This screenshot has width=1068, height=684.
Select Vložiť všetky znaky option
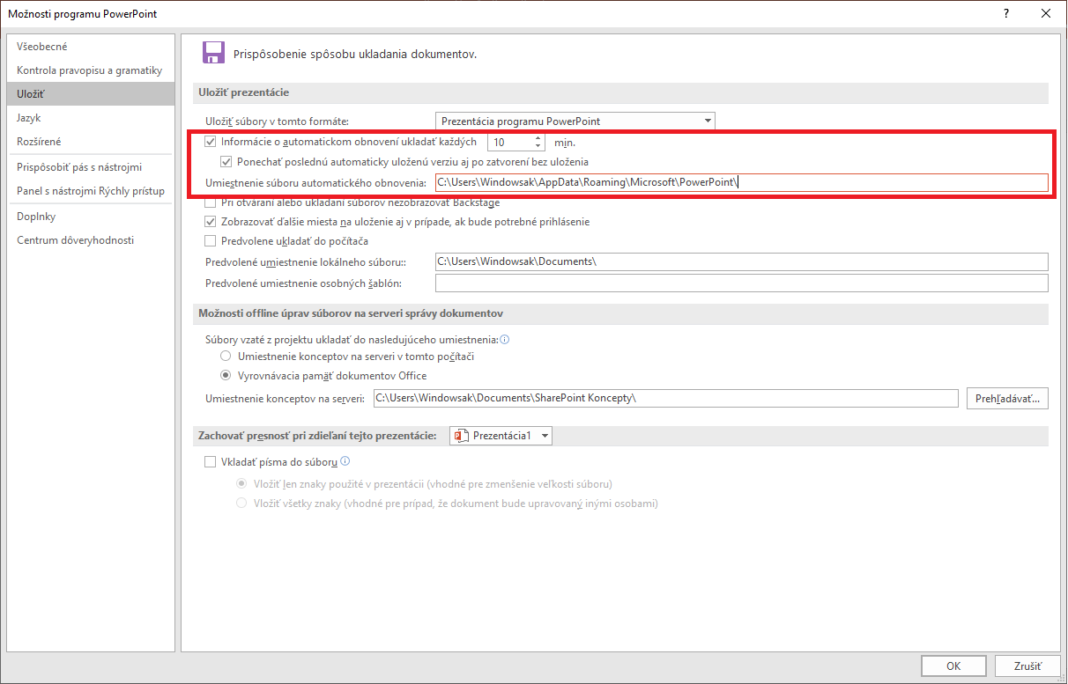point(241,504)
